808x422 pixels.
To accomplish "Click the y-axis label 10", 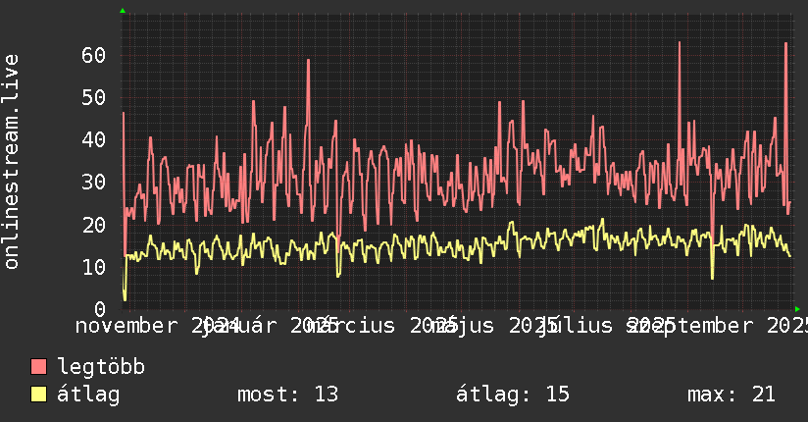I will coord(93,267).
